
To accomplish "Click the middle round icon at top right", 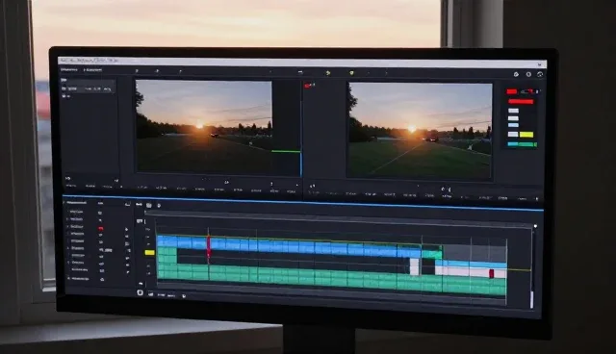I will [x=528, y=74].
